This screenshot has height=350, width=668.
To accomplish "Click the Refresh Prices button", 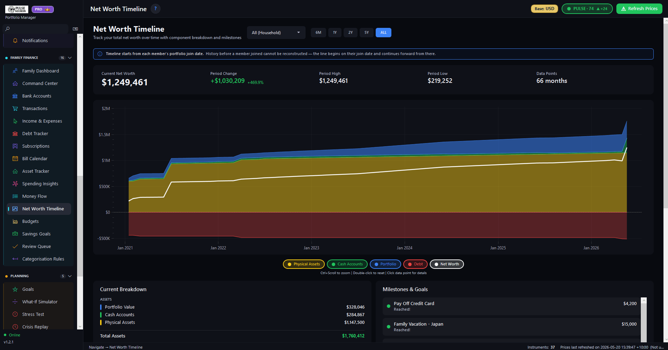I will click(639, 9).
